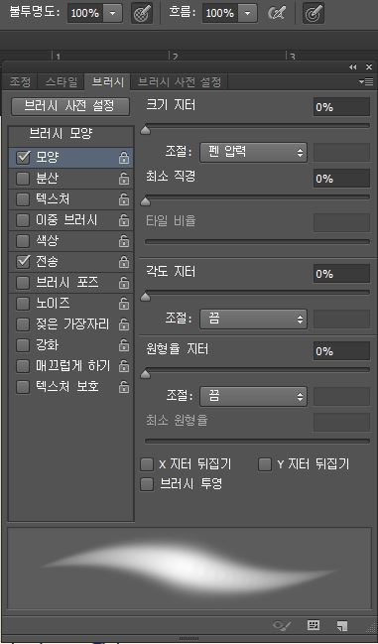This screenshot has width=378, height=644.
Task: Uncheck the 모양 checkbox
Action: (x=23, y=158)
